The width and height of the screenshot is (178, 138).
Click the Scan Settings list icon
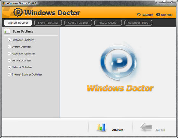[x=7, y=31]
